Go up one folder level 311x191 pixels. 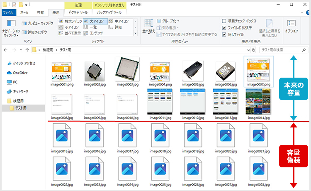tap(27, 50)
